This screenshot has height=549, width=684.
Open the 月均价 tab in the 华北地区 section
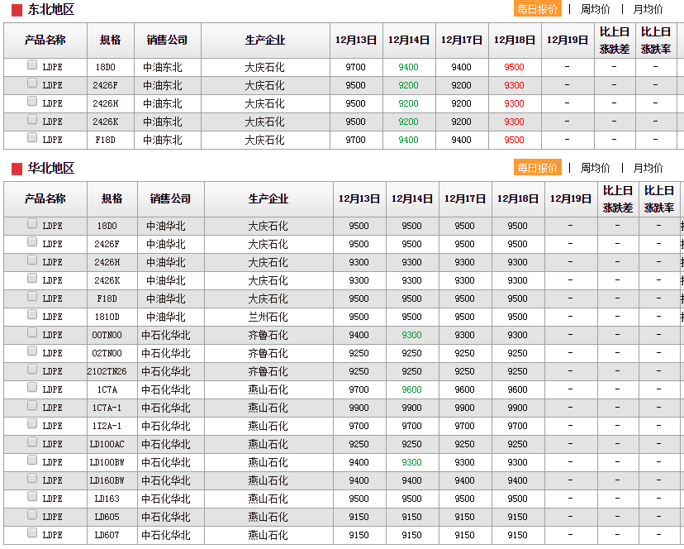(648, 168)
